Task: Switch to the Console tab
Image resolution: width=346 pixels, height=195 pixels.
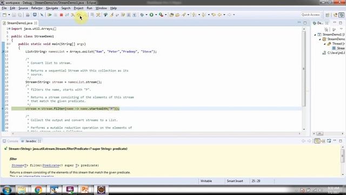Action: [10, 141]
